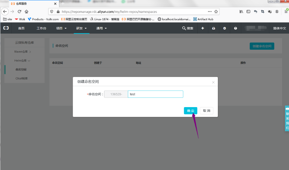289x170 pixels.
Task: Close the 仓库服务 browser tab
Action: click(x=55, y=3)
